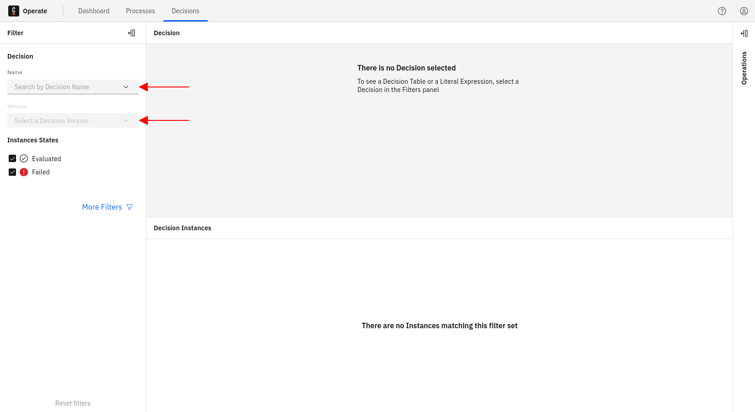This screenshot has width=755, height=412.
Task: Collapse the Filter panel icon
Action: (x=132, y=33)
